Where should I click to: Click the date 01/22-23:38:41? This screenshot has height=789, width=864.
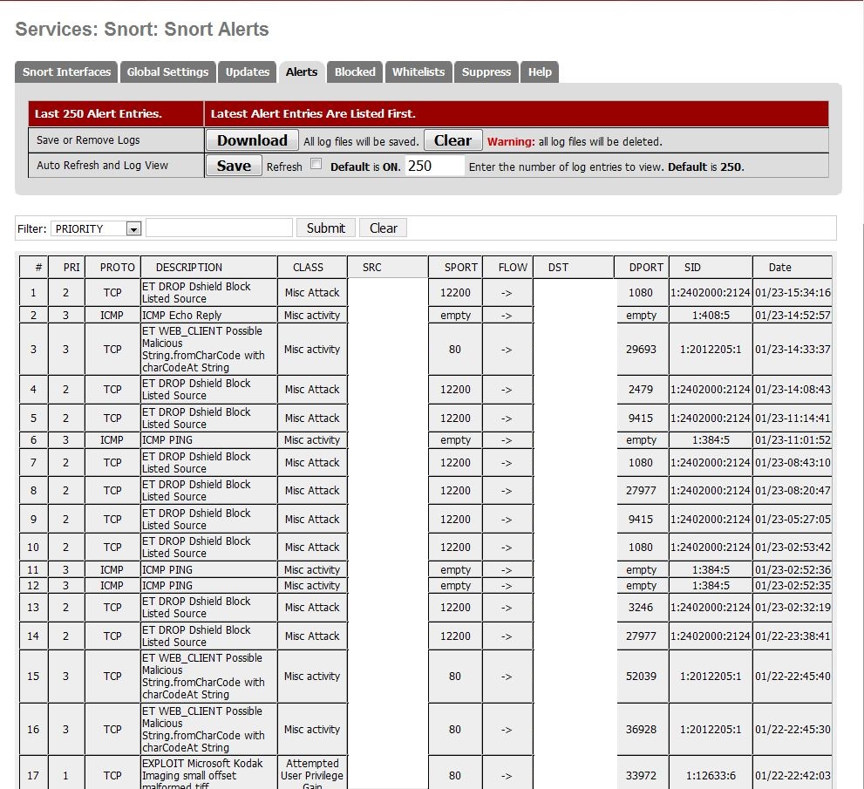[793, 636]
